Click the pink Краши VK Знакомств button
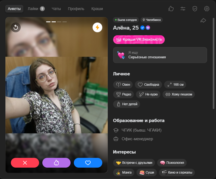This screenshot has height=179, width=216. click(139, 40)
